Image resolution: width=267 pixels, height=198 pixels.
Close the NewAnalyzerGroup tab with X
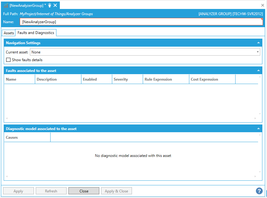[55, 6]
